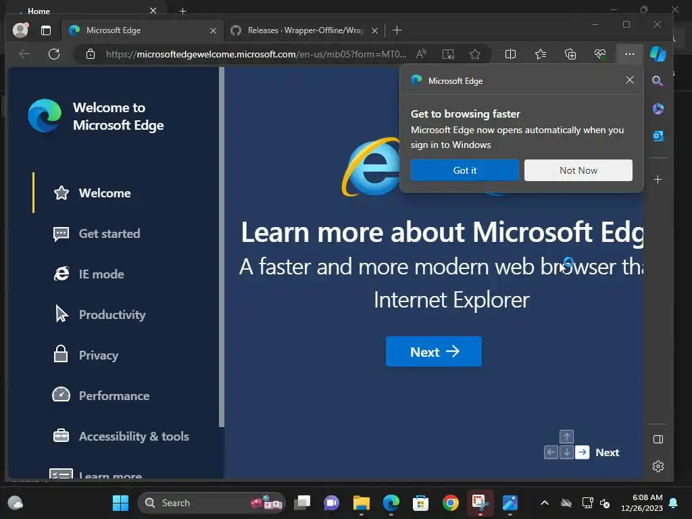Click the blue Next button
Screen dimensions: 692x519
tap(434, 351)
